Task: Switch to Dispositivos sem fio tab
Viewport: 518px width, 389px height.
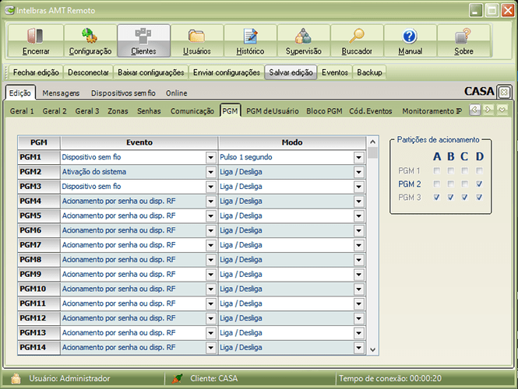Action: click(123, 93)
